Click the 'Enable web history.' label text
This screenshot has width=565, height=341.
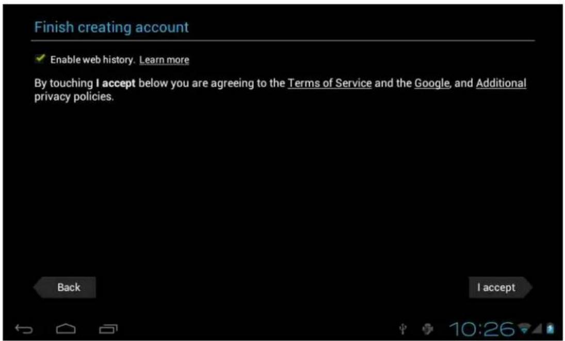pos(92,60)
